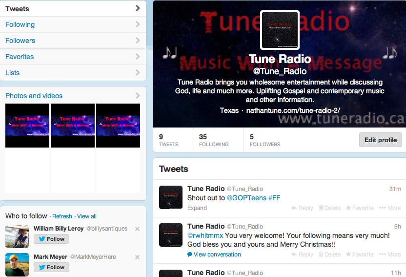Open Mark Meyer's avatar
Viewport: 406px width, 277px height.
[17, 265]
